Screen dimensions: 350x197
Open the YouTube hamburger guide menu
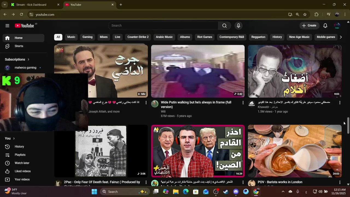[7, 26]
